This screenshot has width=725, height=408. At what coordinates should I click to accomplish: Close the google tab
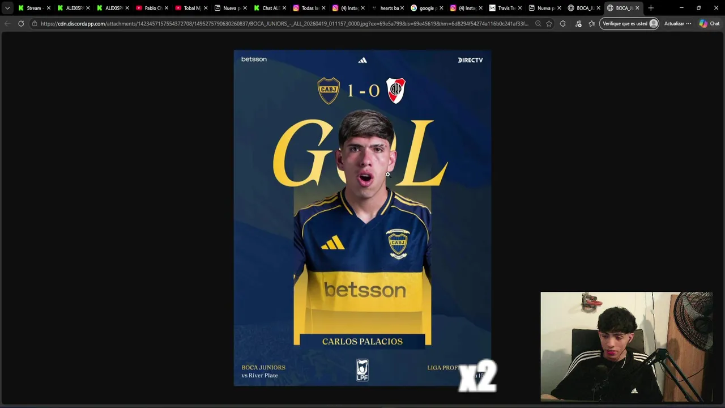441,8
